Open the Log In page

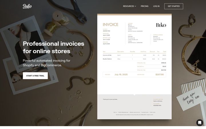coord(156,6)
